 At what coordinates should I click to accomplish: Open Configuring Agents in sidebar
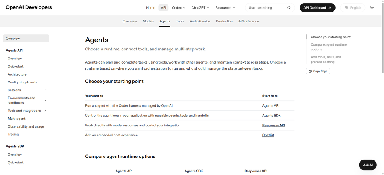point(22,82)
